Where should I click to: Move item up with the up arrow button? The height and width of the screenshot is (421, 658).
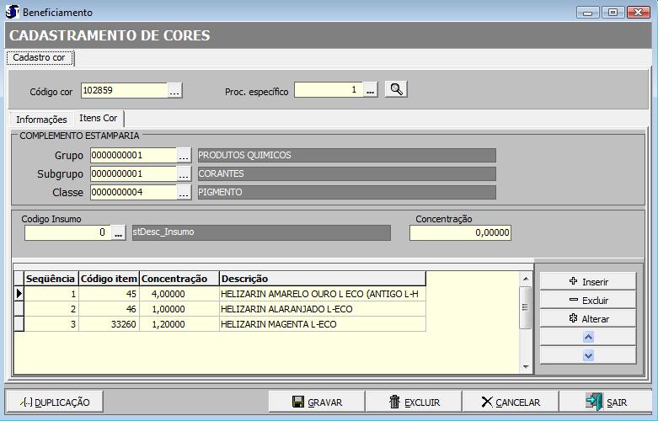(588, 336)
